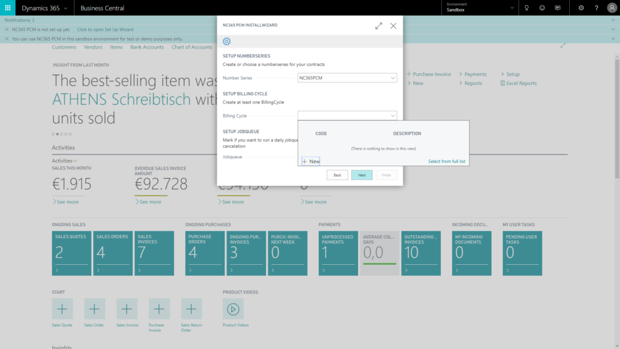This screenshot has width=620, height=349.
Task: Click the Sales Invoice plus tile
Action: click(127, 308)
